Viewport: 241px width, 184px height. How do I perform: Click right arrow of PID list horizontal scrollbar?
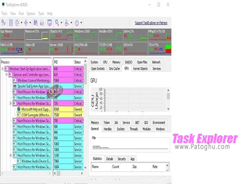click(81, 174)
